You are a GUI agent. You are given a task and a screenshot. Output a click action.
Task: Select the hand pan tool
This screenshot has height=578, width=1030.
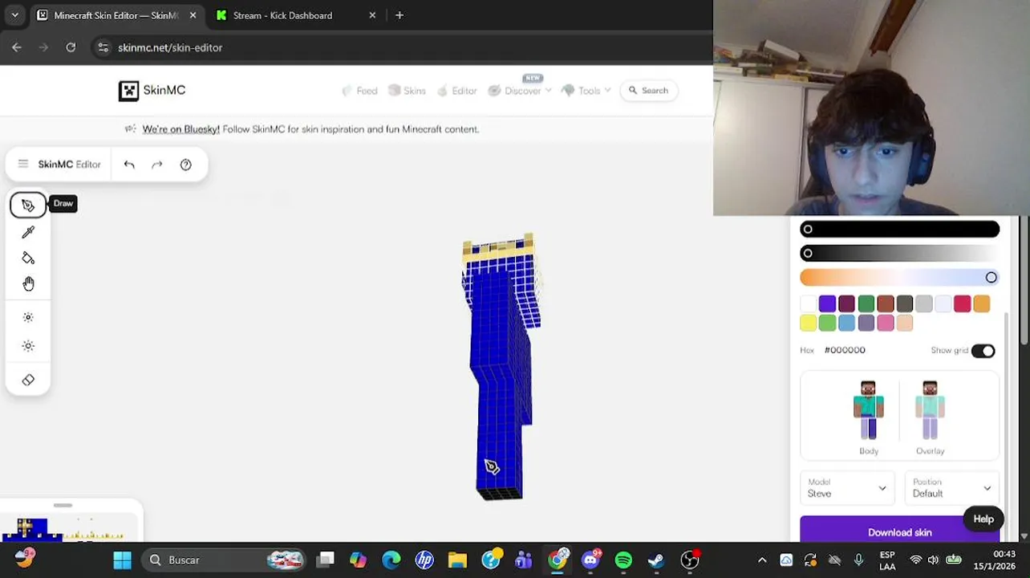28,284
